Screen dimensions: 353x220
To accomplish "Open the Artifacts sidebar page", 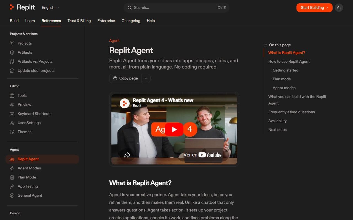I will (x=42, y=52).
